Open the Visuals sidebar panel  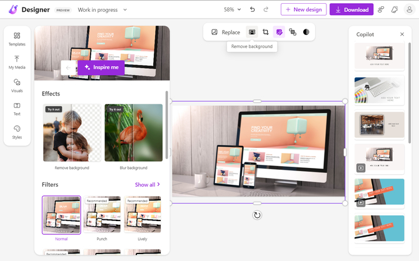click(x=17, y=86)
